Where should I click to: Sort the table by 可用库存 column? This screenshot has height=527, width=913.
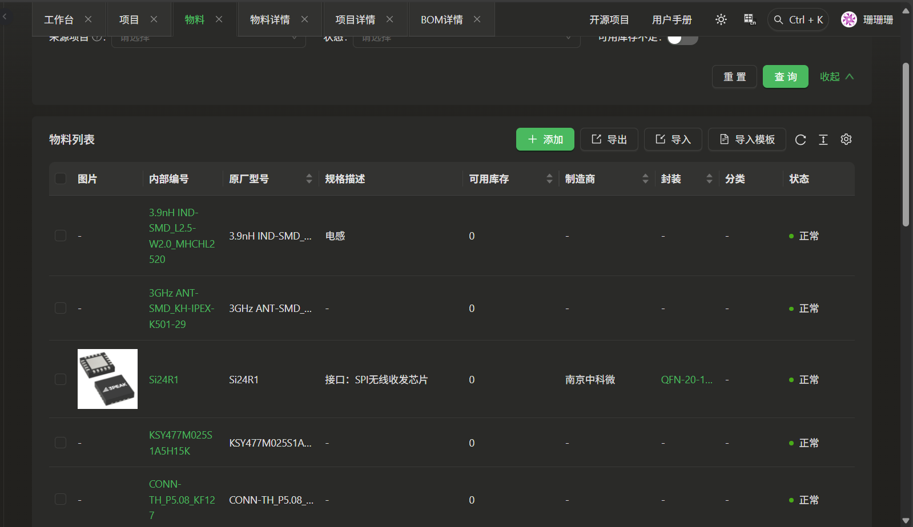pyautogui.click(x=549, y=179)
